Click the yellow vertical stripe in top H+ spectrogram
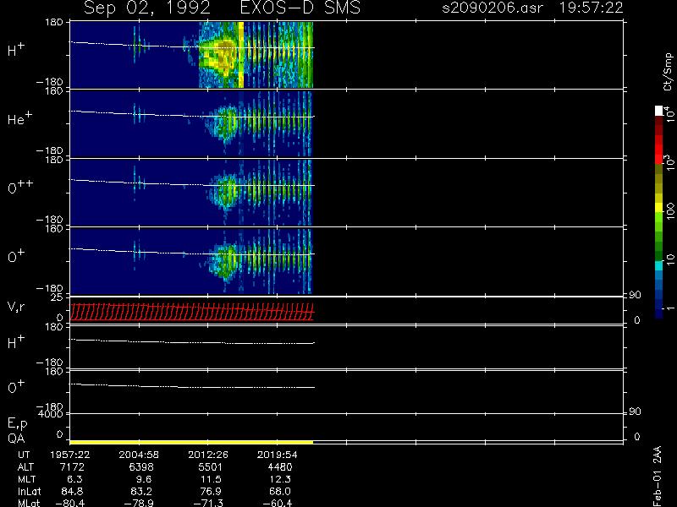 pyautogui.click(x=241, y=55)
